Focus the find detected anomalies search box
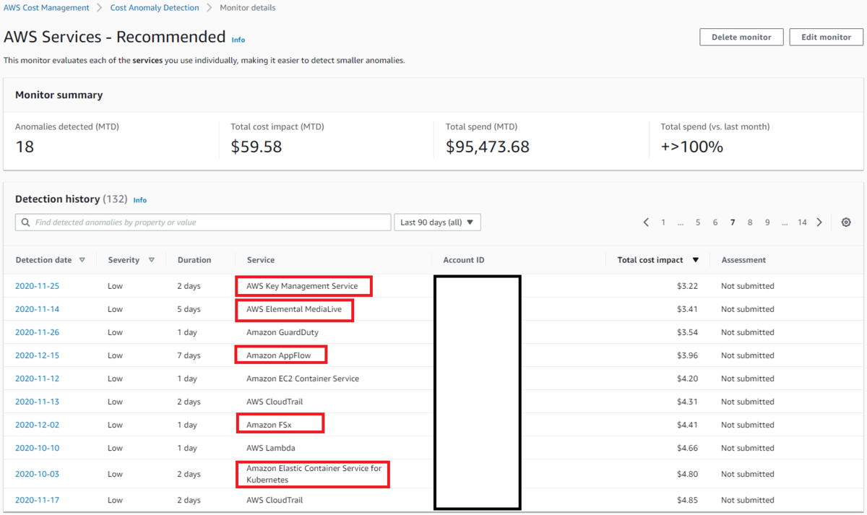This screenshot has width=867, height=515. [x=203, y=222]
